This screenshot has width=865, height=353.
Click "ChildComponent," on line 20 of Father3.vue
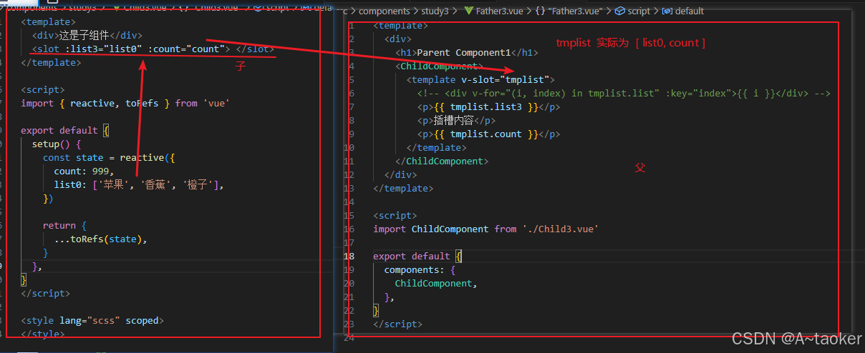coord(436,283)
